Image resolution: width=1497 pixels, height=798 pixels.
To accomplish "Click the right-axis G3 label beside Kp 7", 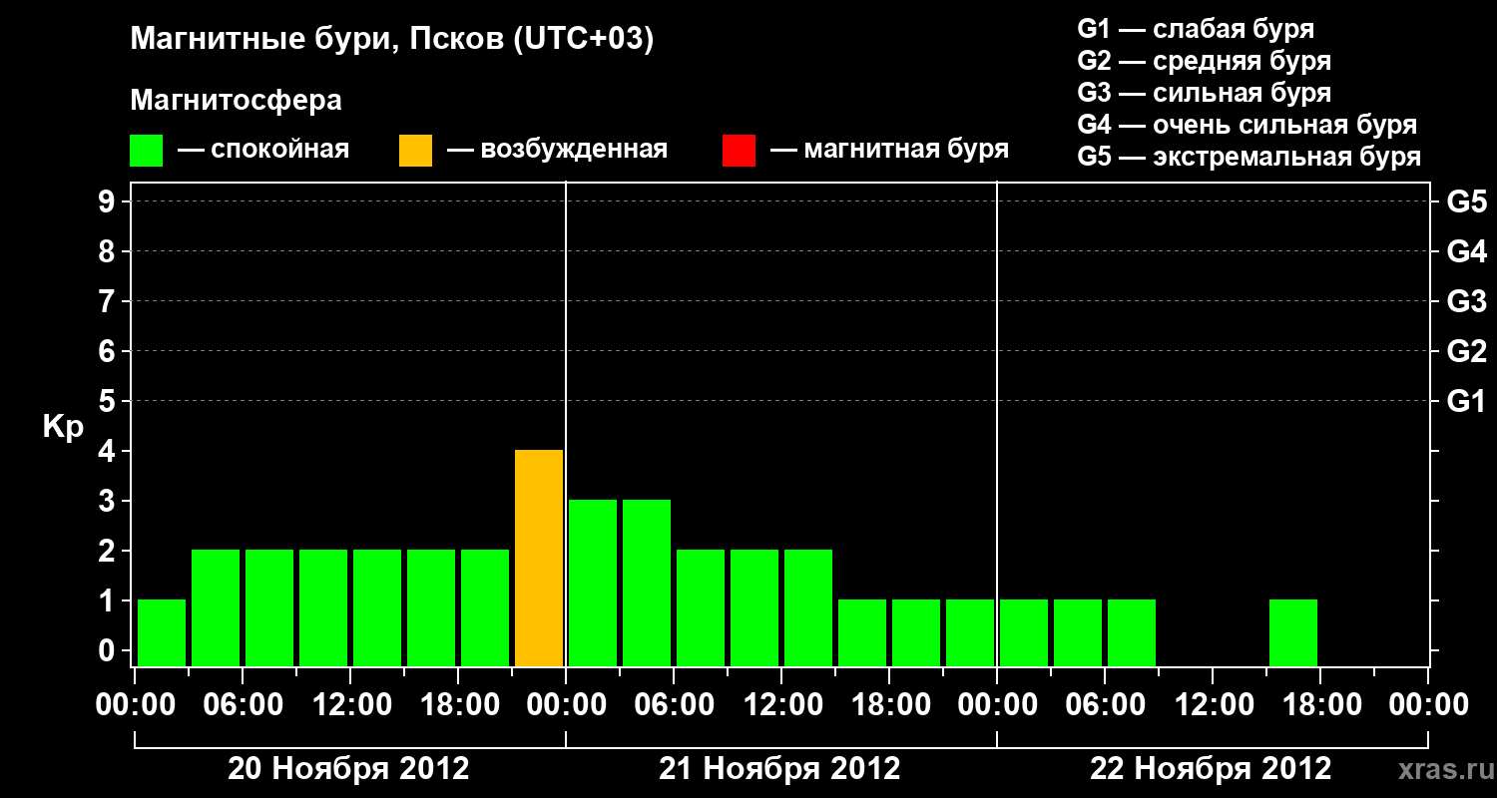I will pyautogui.click(x=1467, y=301).
